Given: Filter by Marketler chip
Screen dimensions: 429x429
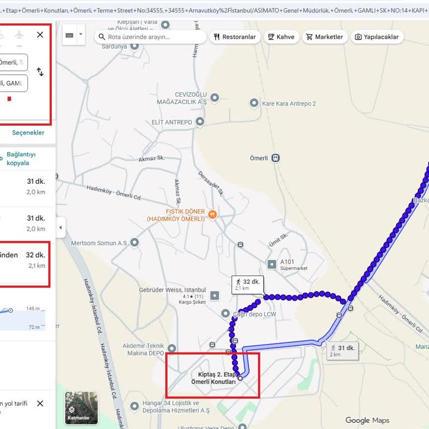Looking at the screenshot, I should coord(325,37).
